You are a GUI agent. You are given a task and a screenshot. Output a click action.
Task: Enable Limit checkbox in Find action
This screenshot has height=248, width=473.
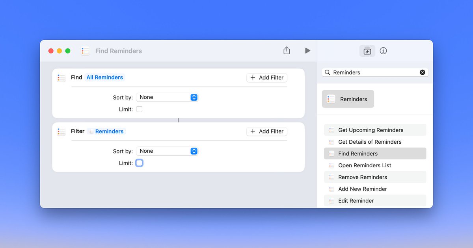[x=139, y=109]
